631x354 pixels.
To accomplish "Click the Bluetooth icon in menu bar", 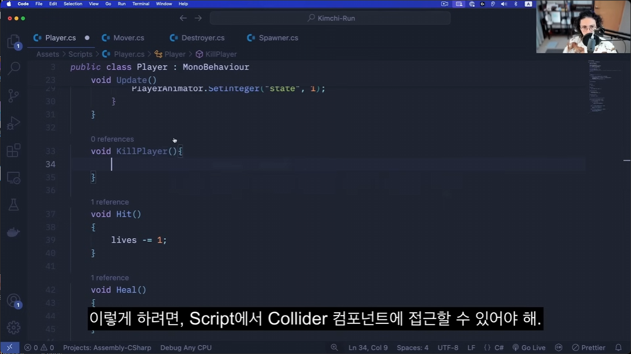I will (x=516, y=3).
